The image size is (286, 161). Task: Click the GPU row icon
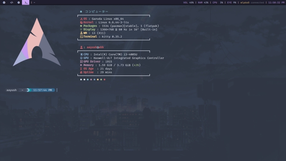[x=82, y=58]
